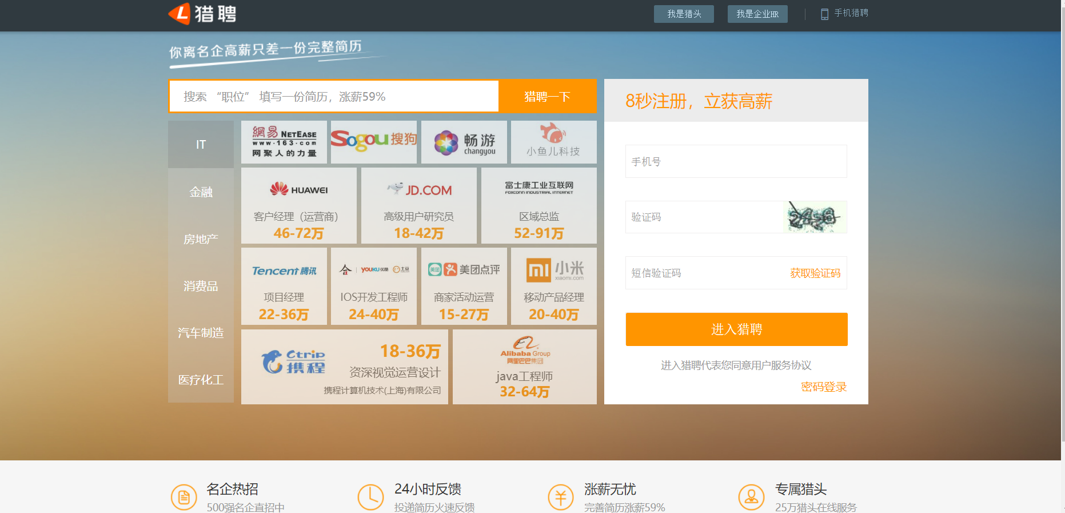Click 携程计算机技术(上海)有限公司 company name
This screenshot has height=513, width=1065.
pyautogui.click(x=382, y=391)
